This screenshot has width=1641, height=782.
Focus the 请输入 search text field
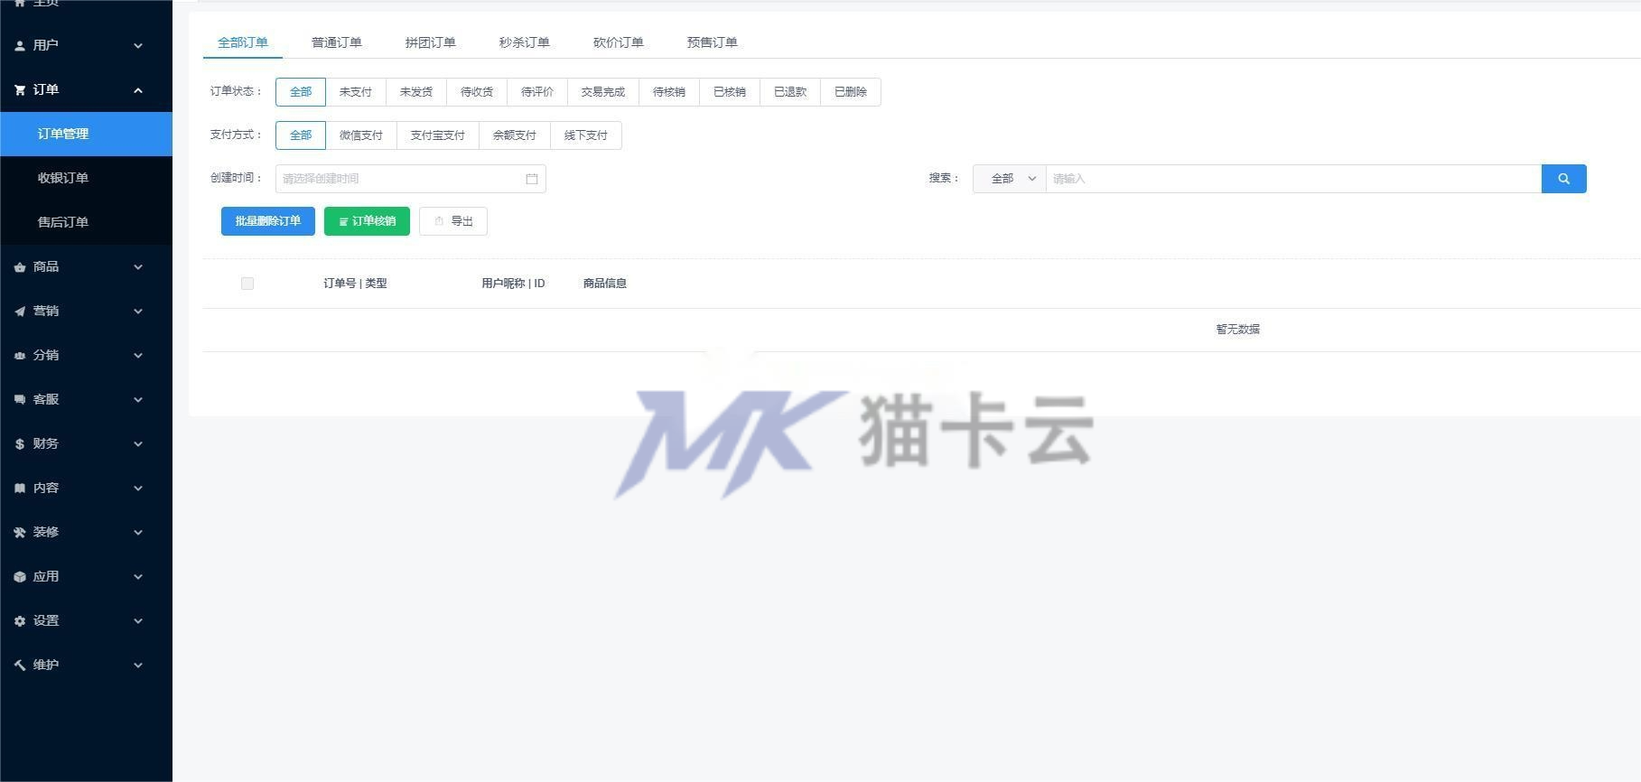tap(1293, 179)
